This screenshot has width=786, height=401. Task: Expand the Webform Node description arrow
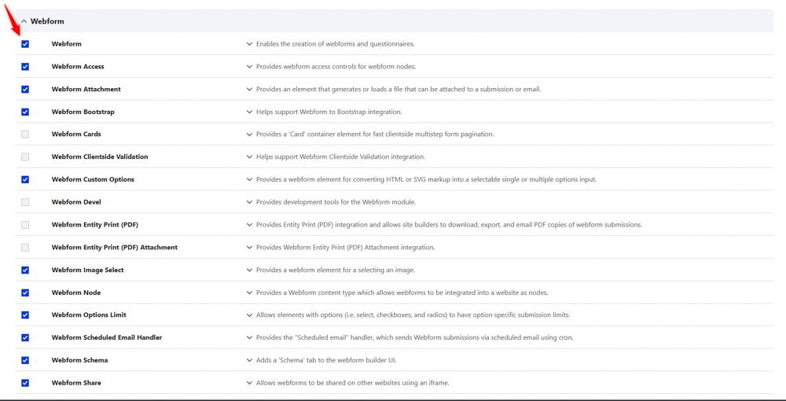coord(250,292)
